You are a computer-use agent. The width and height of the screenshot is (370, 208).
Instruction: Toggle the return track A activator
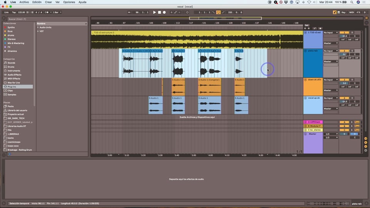tap(344, 122)
